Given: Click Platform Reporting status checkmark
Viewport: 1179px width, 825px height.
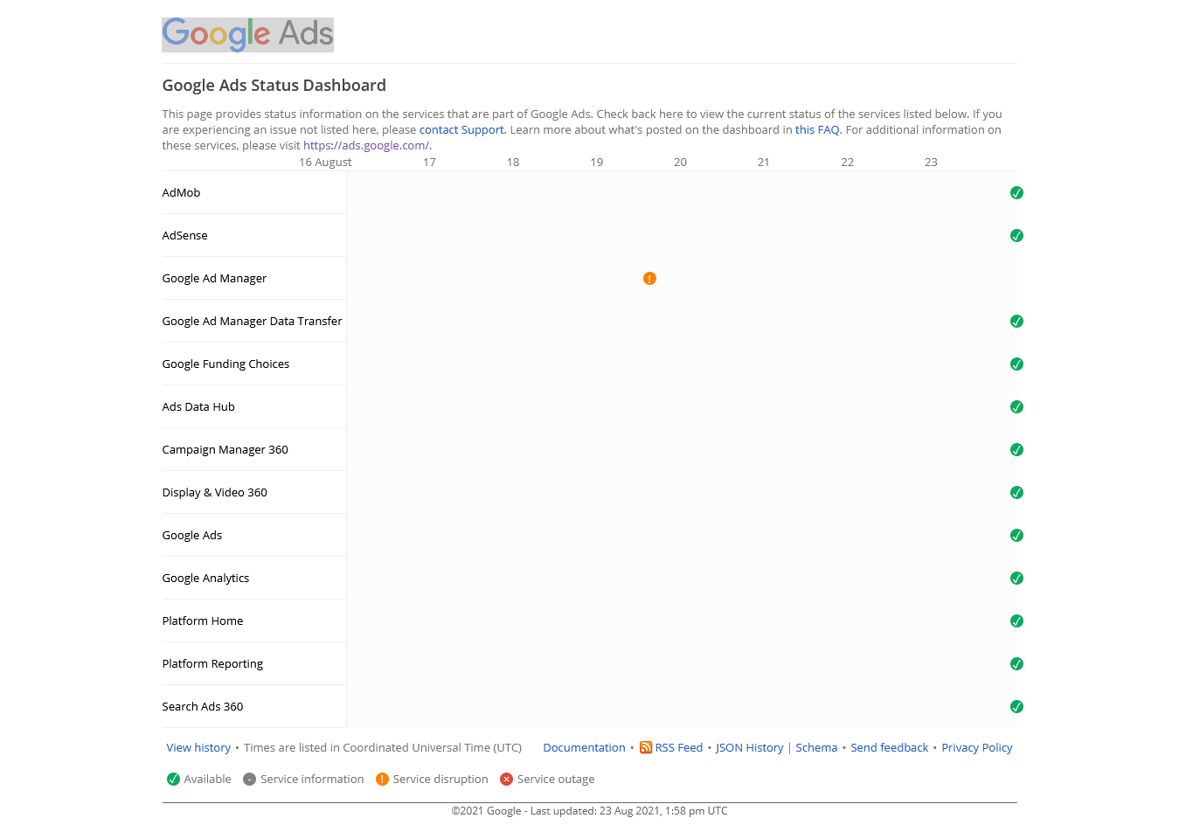Looking at the screenshot, I should (1016, 664).
